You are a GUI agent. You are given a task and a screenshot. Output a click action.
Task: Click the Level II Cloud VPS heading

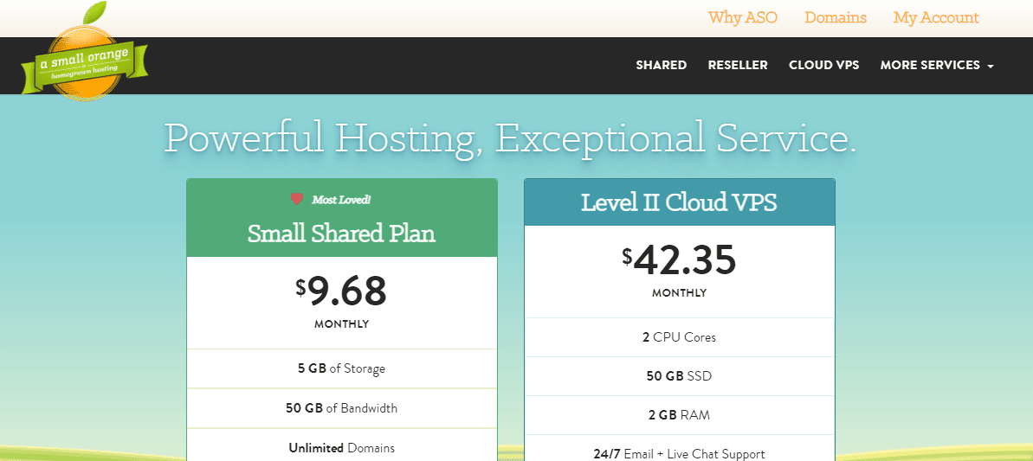[x=679, y=203]
